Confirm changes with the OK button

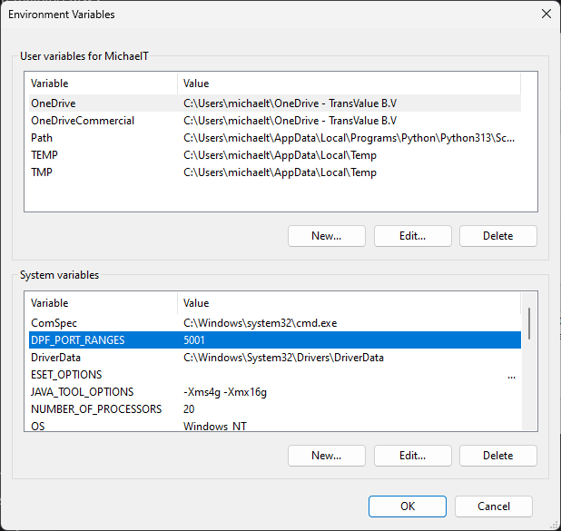click(408, 506)
